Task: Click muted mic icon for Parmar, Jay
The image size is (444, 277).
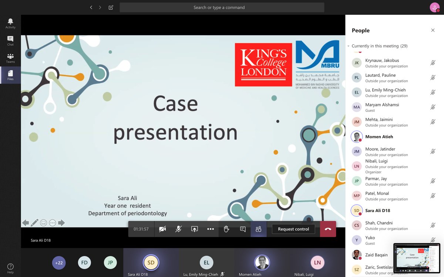Action: coord(433,181)
